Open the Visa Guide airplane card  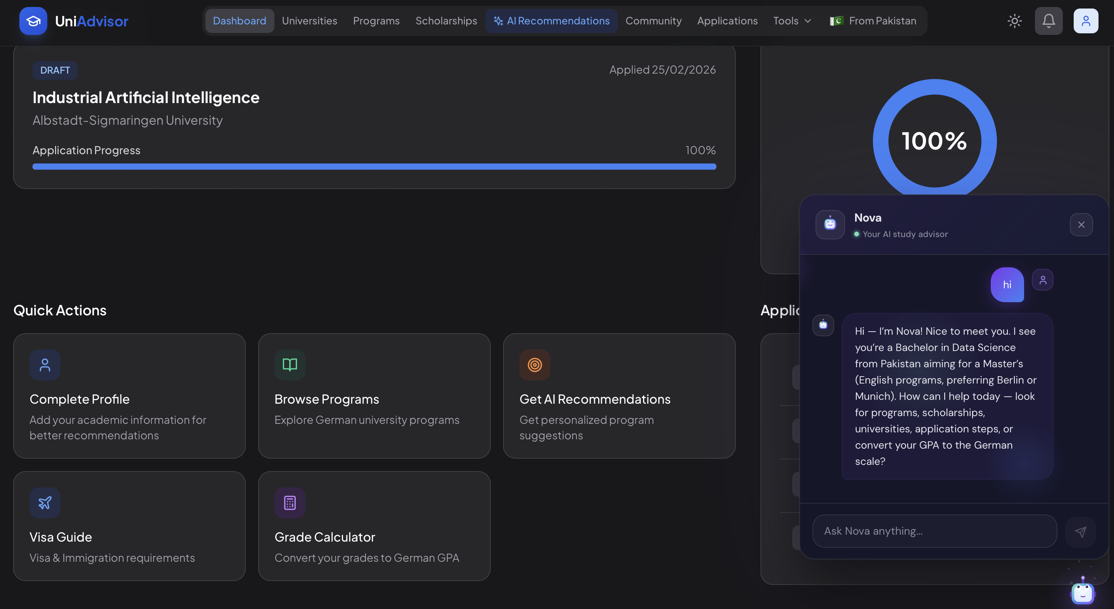tap(129, 526)
